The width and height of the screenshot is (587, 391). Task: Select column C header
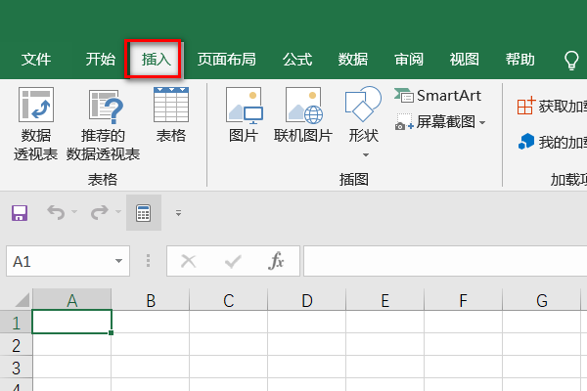[x=229, y=300]
